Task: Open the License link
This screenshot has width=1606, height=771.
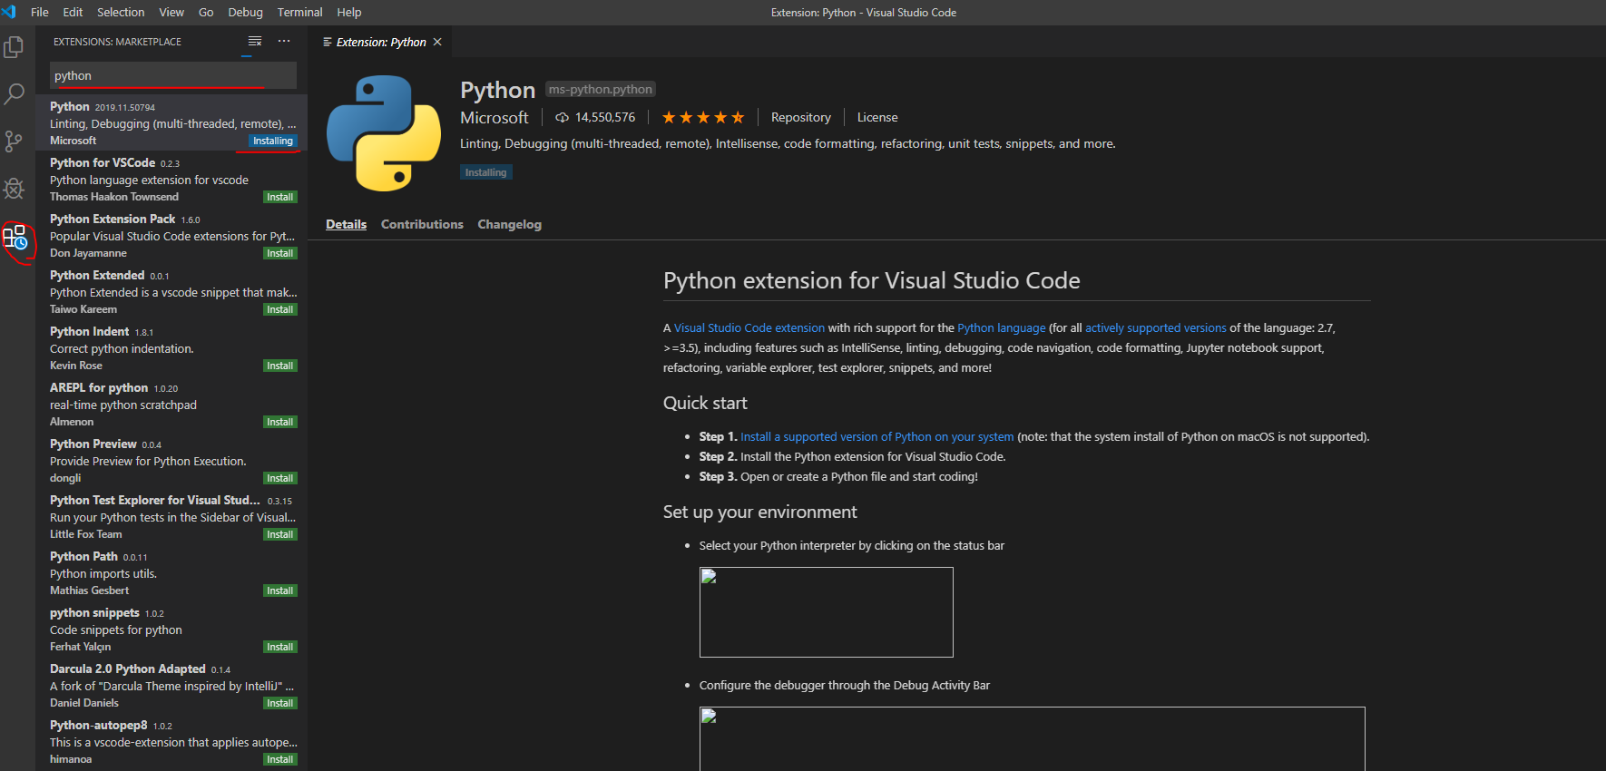Action: coord(877,117)
